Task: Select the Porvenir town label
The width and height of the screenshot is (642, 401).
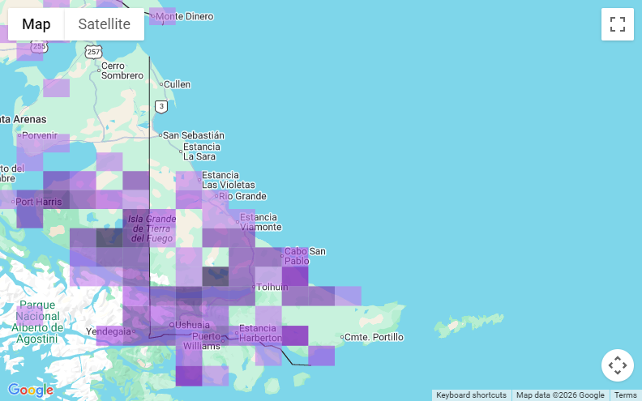Action: 40,135
